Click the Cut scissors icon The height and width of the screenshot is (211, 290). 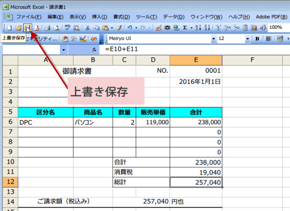pos(88,27)
